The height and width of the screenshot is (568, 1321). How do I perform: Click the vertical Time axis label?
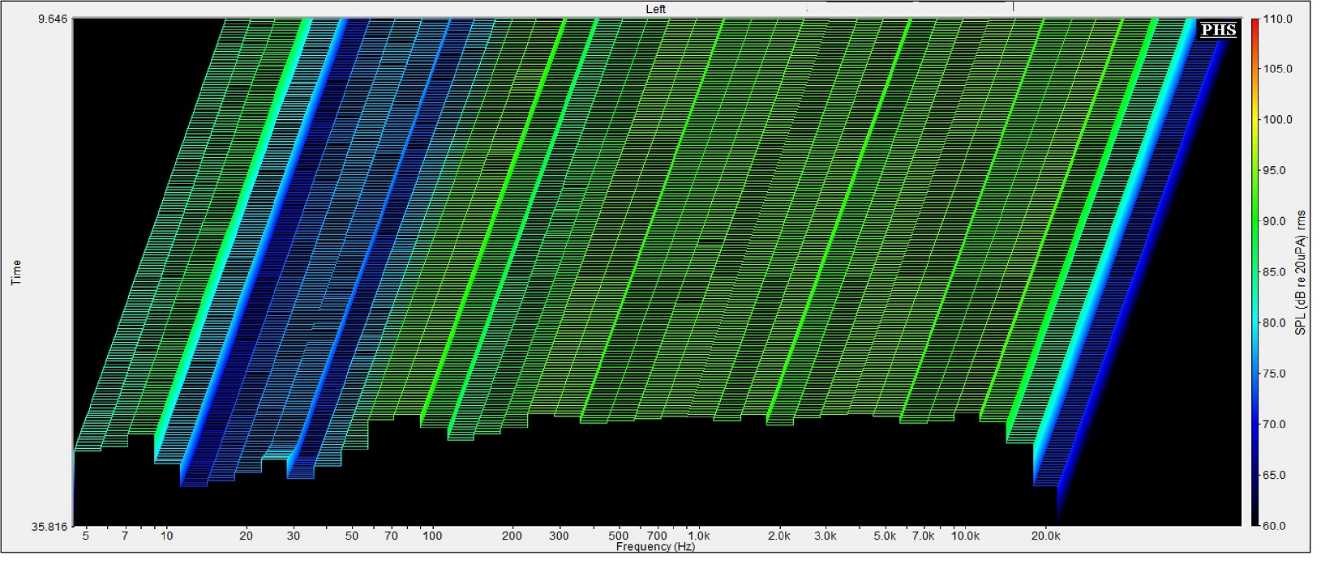(16, 272)
